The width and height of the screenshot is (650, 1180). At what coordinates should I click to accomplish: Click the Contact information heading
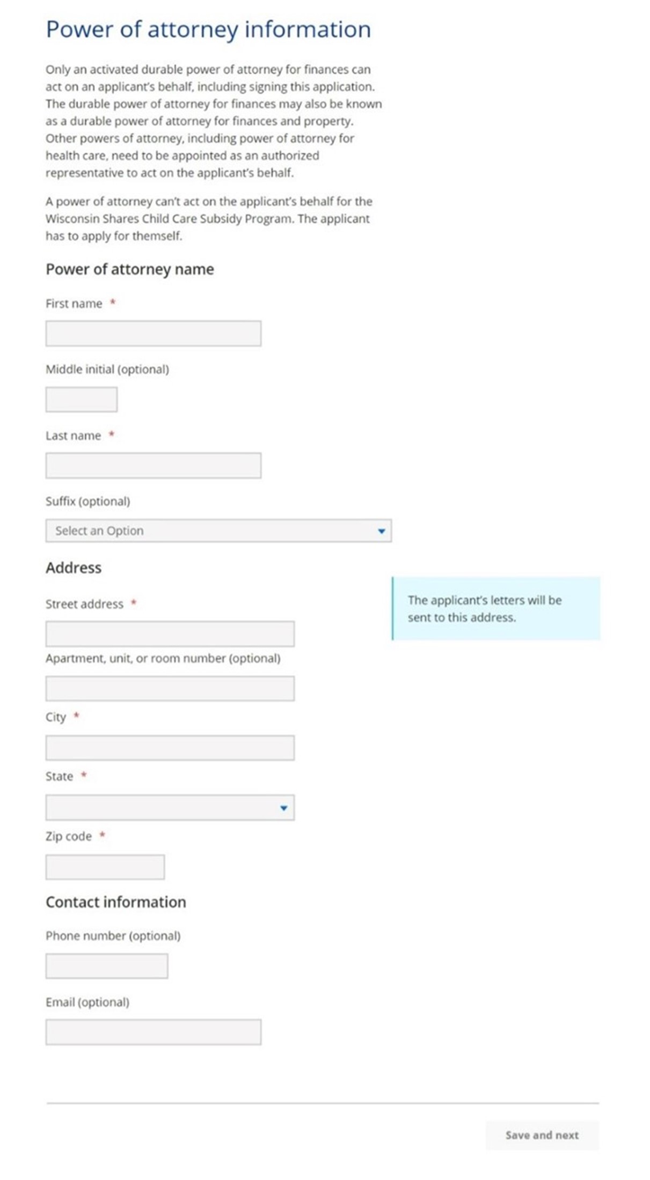click(x=116, y=902)
